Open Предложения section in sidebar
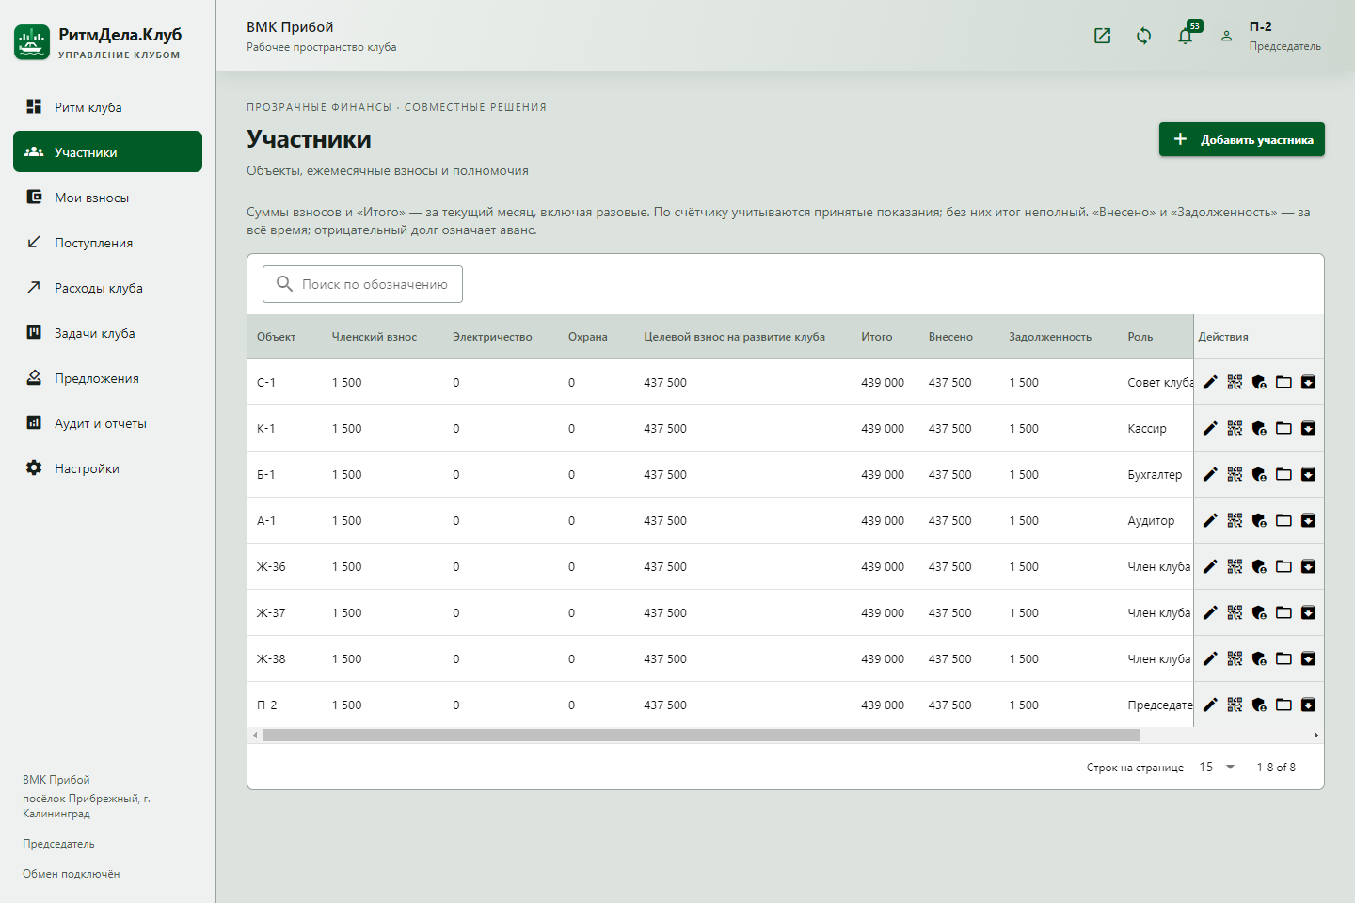This screenshot has height=903, width=1355. point(107,377)
